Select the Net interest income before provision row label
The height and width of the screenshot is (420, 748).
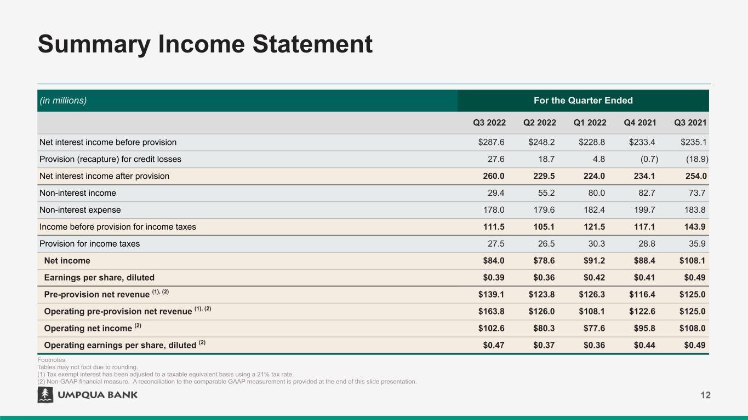[108, 142]
